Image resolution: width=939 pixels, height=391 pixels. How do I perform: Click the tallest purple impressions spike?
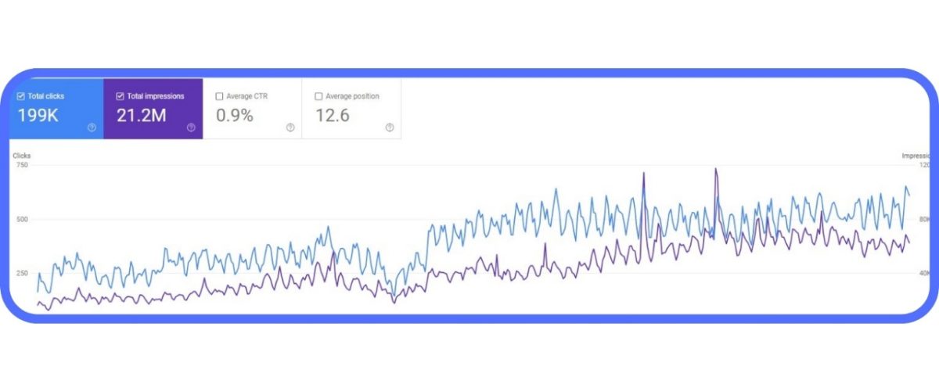(x=715, y=169)
